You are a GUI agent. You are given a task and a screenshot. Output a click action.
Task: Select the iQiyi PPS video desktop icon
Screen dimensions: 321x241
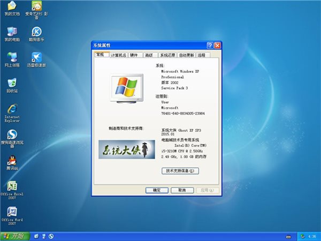[x=36, y=10]
